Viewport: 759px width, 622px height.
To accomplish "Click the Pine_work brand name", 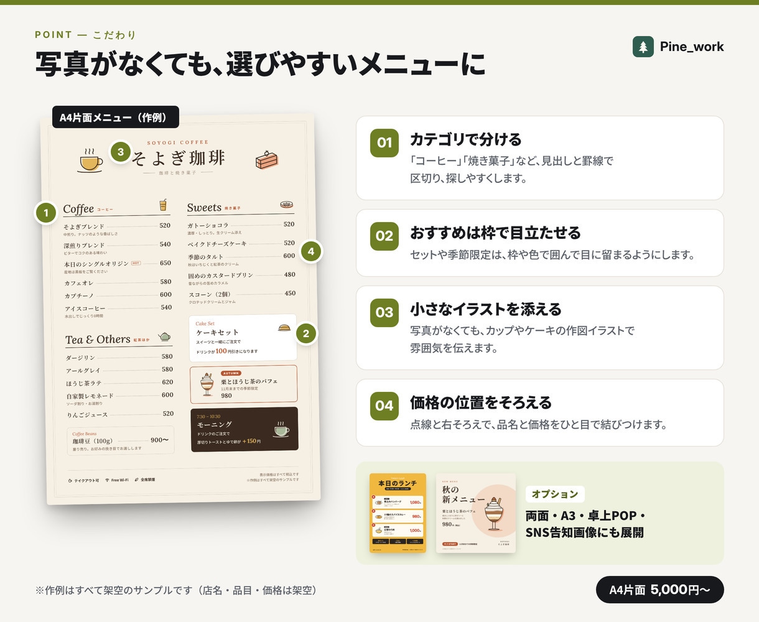I will [692, 47].
